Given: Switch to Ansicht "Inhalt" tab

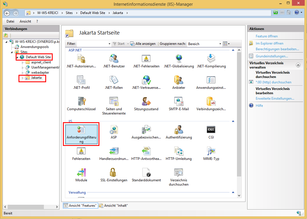Looking at the screenshot, I should [x=113, y=206].
